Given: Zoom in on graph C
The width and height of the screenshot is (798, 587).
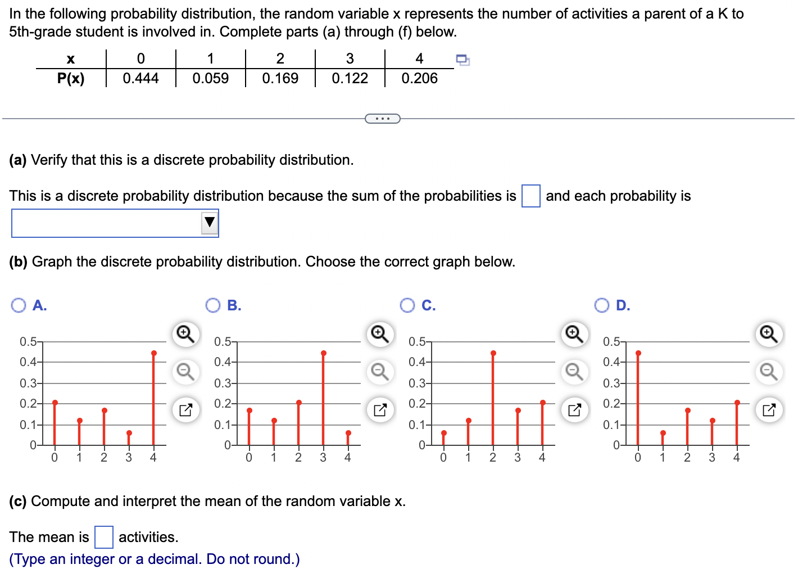Looking at the screenshot, I should [574, 334].
